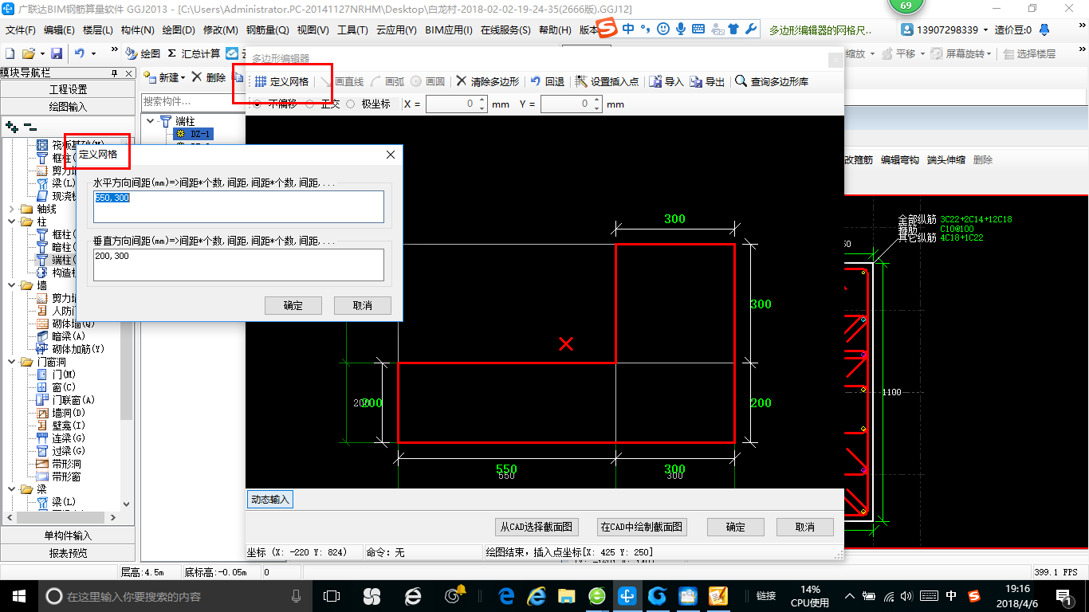Viewport: 1089px width, 612px height.
Task: Select the 正交 radio option
Action: (309, 104)
